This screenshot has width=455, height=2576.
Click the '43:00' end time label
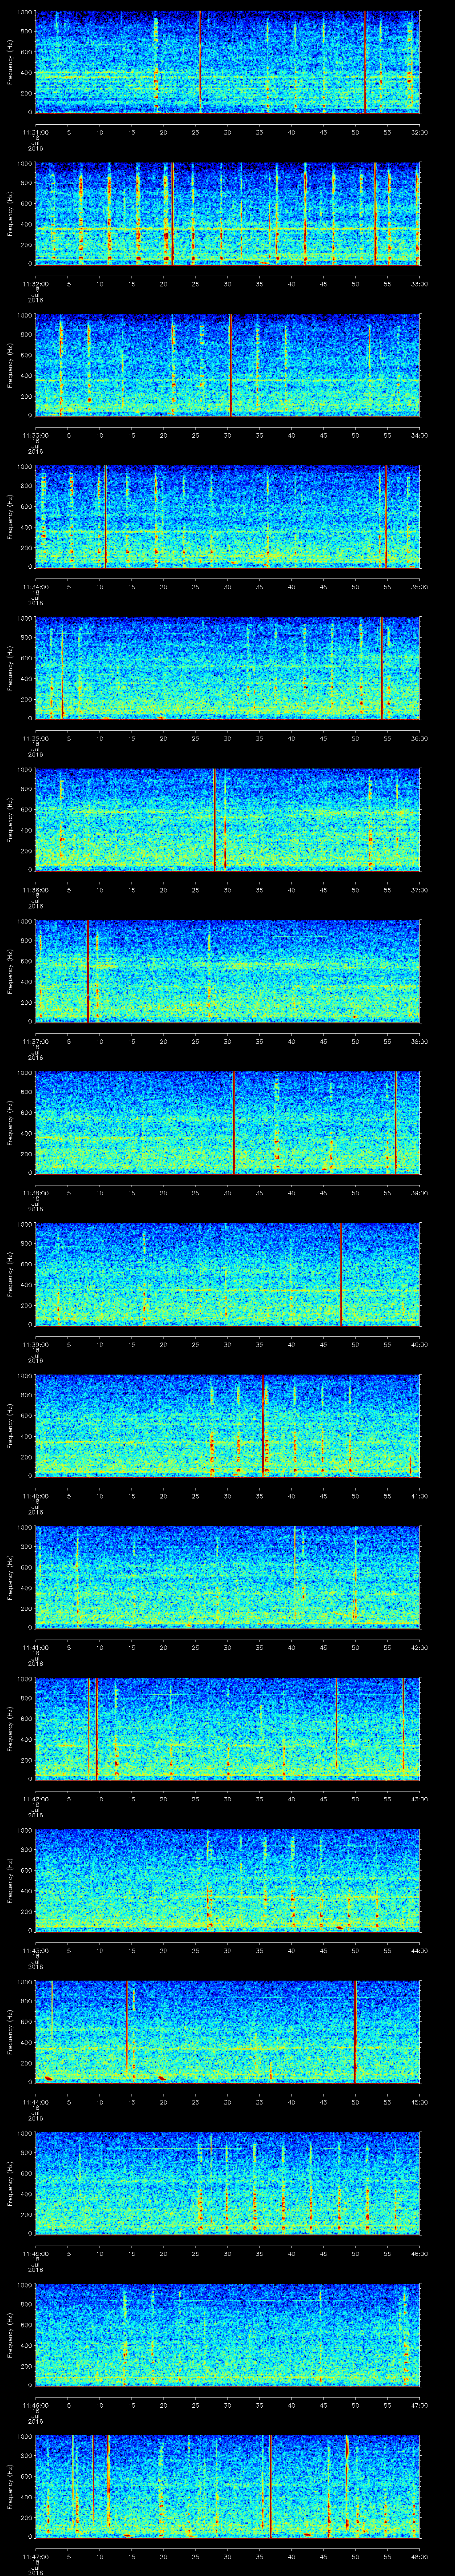click(x=419, y=1799)
